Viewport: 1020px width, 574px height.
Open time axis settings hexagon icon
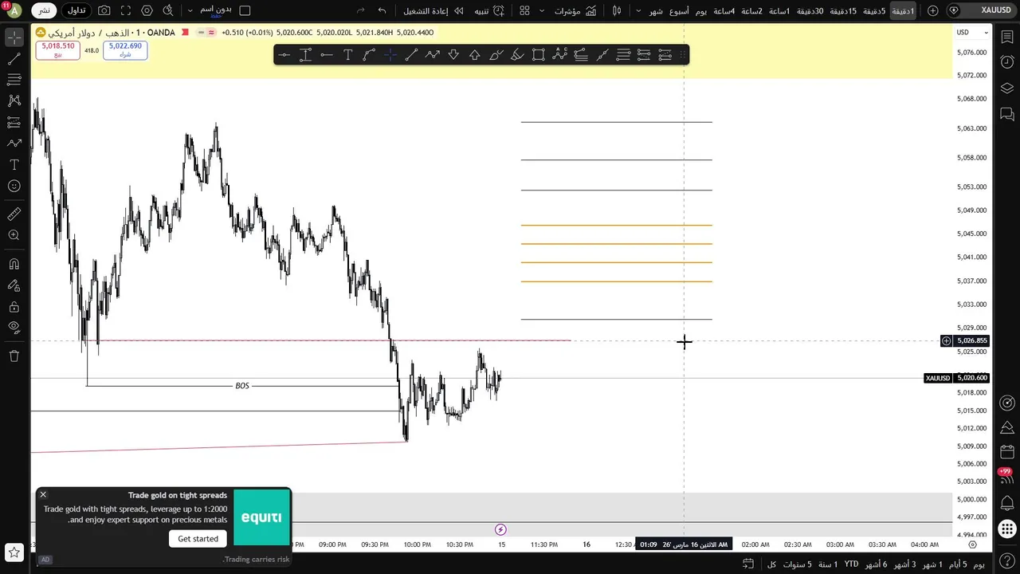coord(972,545)
